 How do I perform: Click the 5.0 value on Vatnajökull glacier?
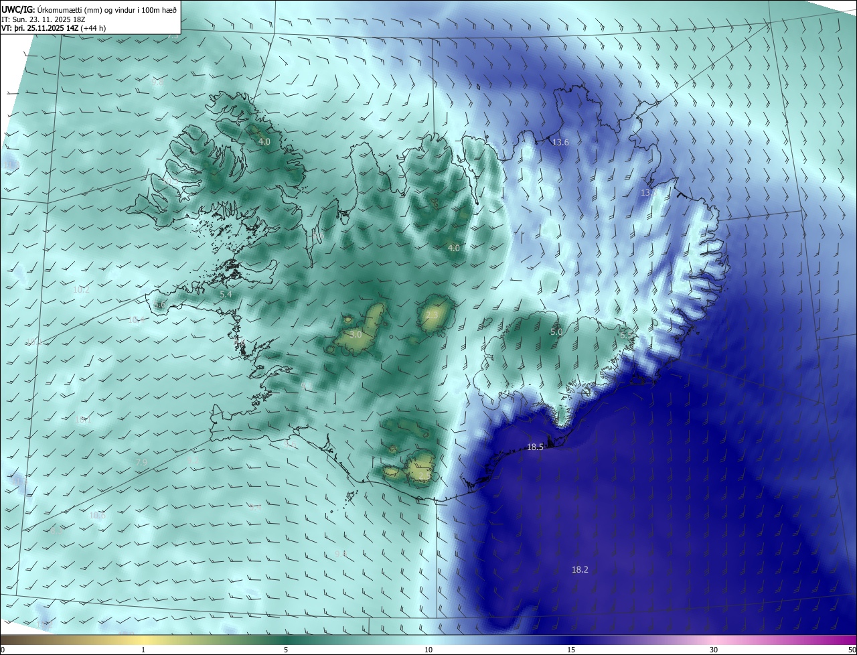[x=556, y=332]
